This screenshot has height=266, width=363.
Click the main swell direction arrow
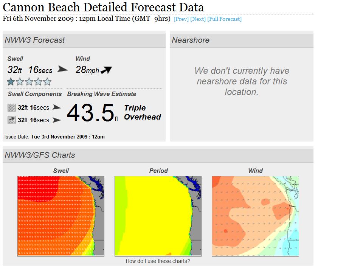click(62, 70)
